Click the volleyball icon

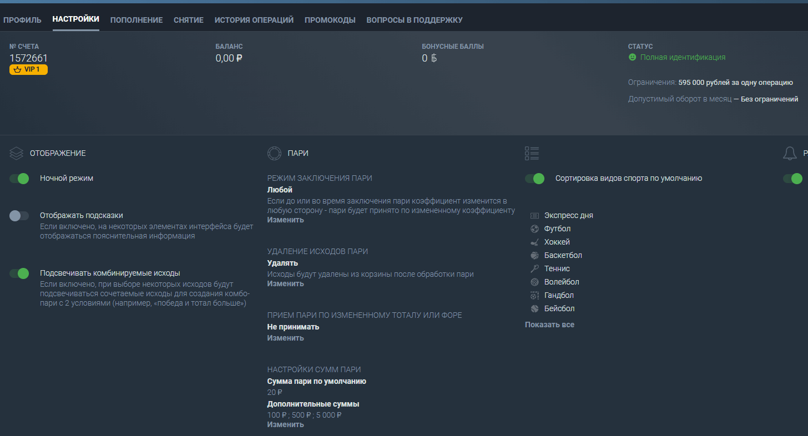534,282
